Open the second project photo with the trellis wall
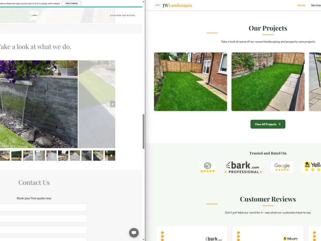Viewport: 321px width, 241px height. coord(268,82)
